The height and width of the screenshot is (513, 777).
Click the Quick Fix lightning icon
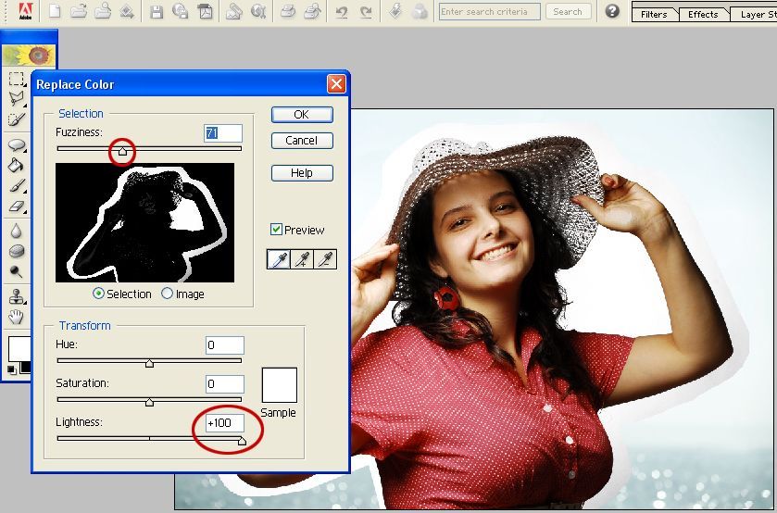[395, 11]
